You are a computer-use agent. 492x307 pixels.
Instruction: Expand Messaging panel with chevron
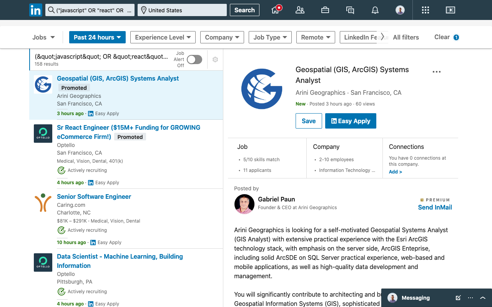(483, 298)
